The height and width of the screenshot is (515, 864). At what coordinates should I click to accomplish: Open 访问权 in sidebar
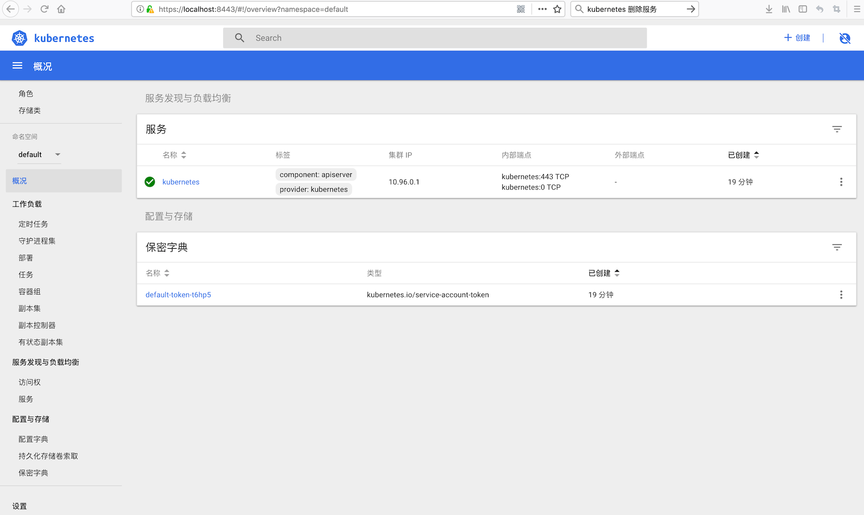click(x=30, y=382)
